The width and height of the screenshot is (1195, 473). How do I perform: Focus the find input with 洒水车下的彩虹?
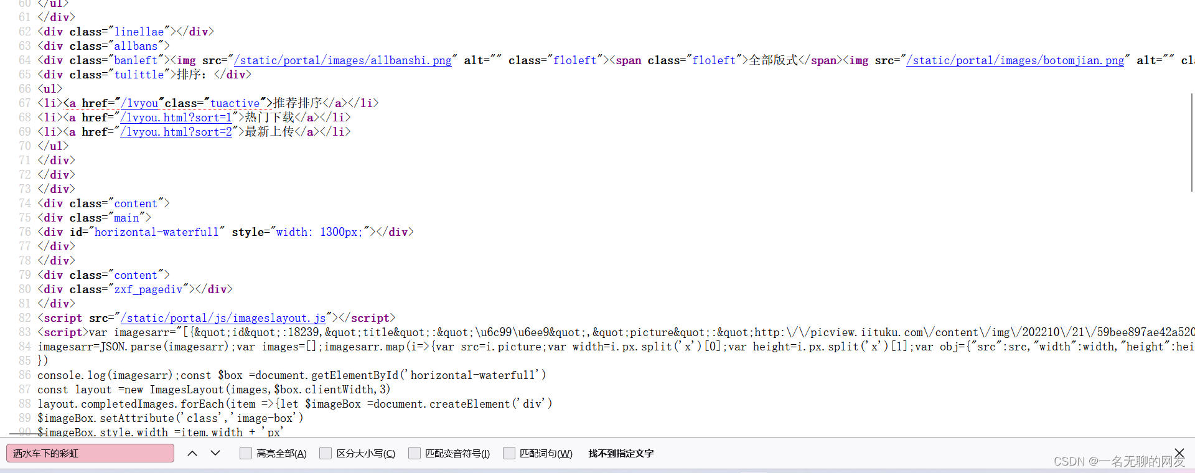tap(90, 453)
